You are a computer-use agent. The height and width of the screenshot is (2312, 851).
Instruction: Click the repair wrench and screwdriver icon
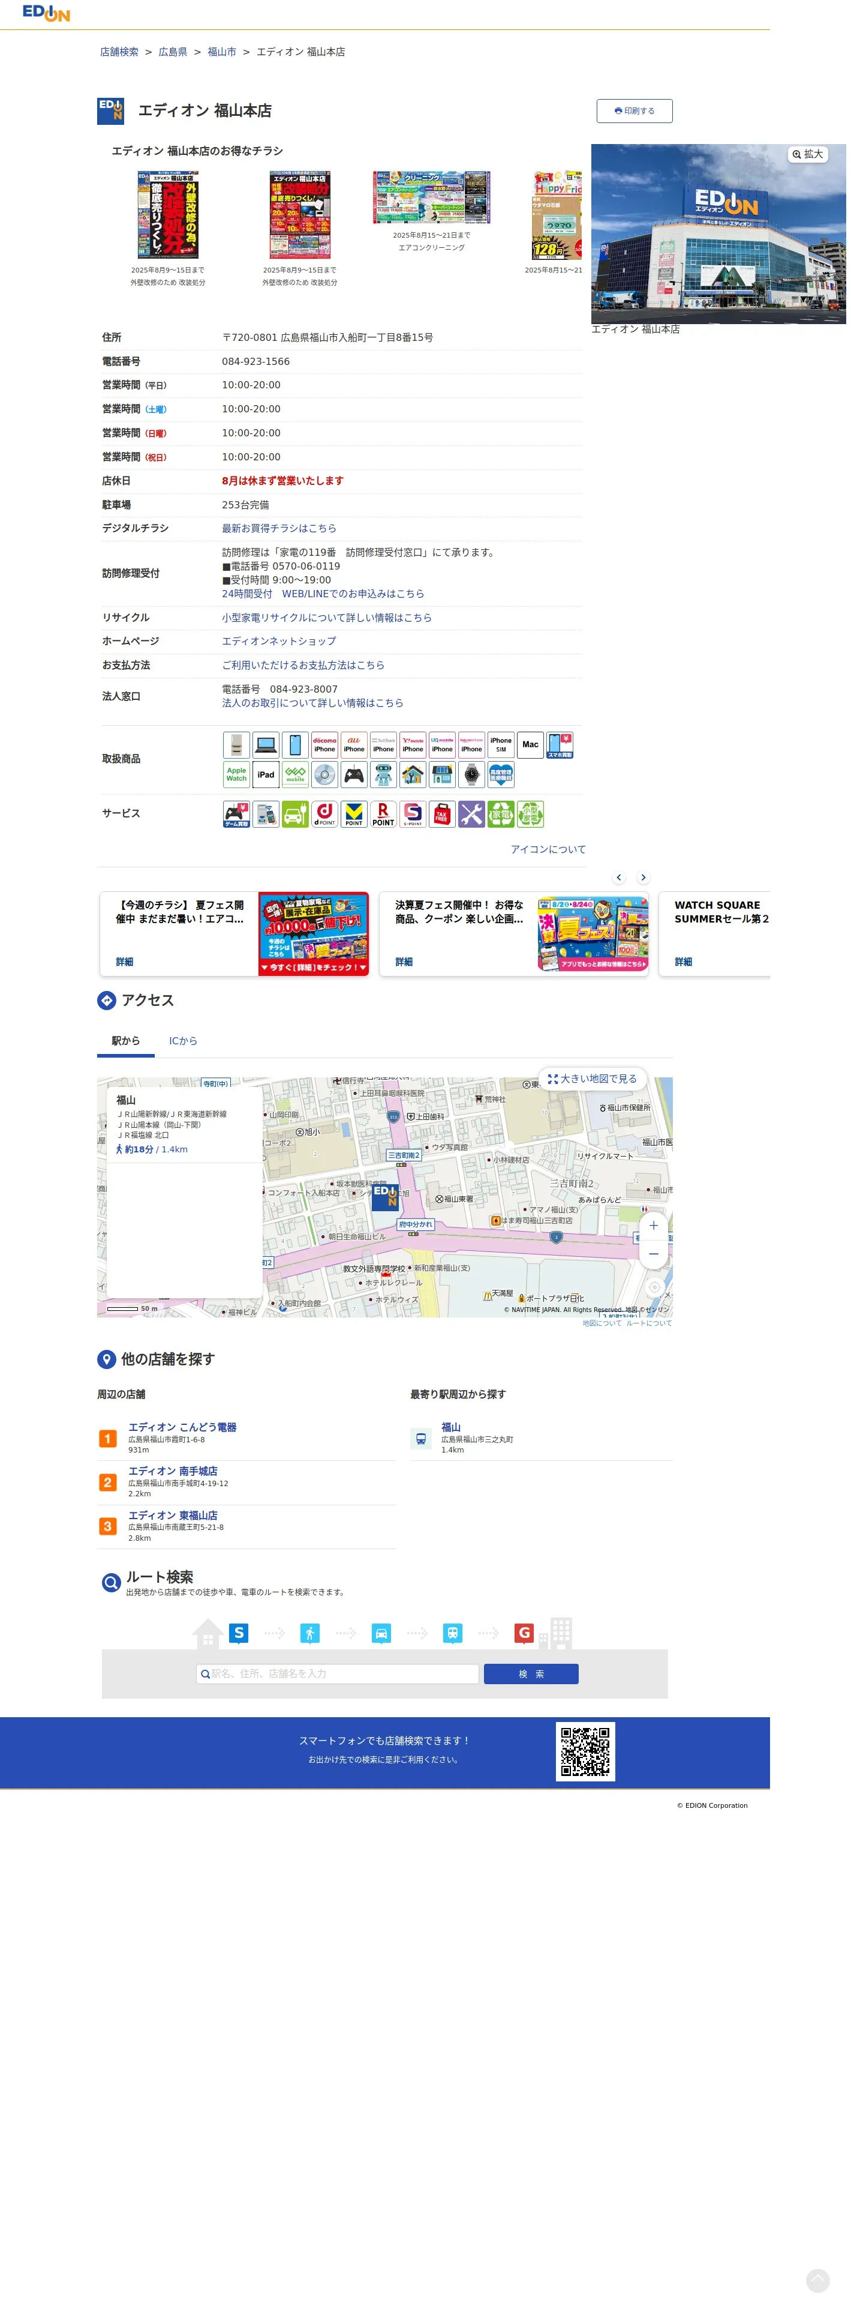tap(472, 814)
